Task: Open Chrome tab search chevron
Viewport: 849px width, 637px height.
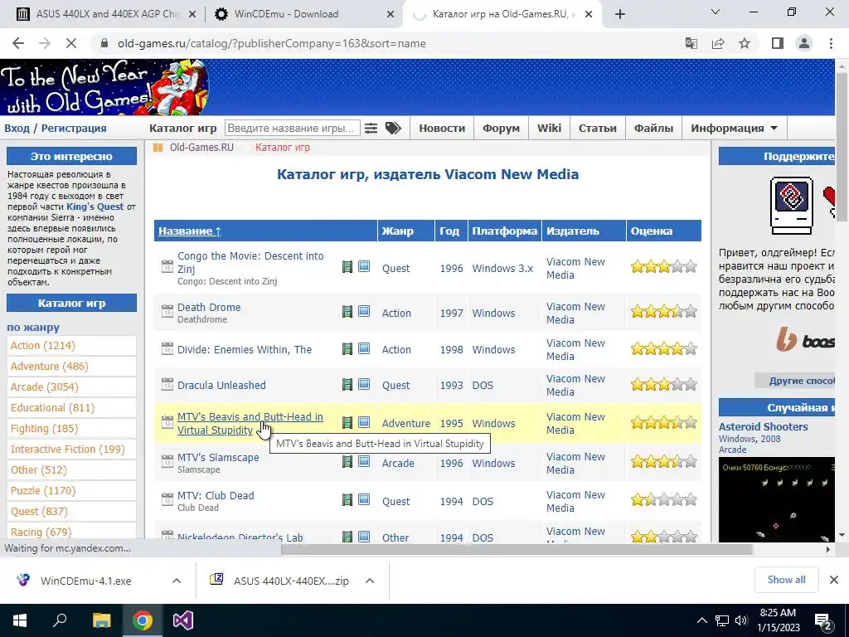Action: (x=716, y=12)
